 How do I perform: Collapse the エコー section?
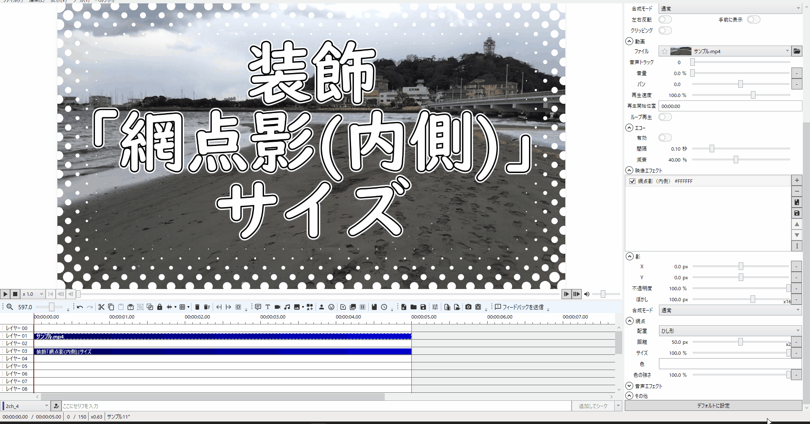tap(629, 128)
